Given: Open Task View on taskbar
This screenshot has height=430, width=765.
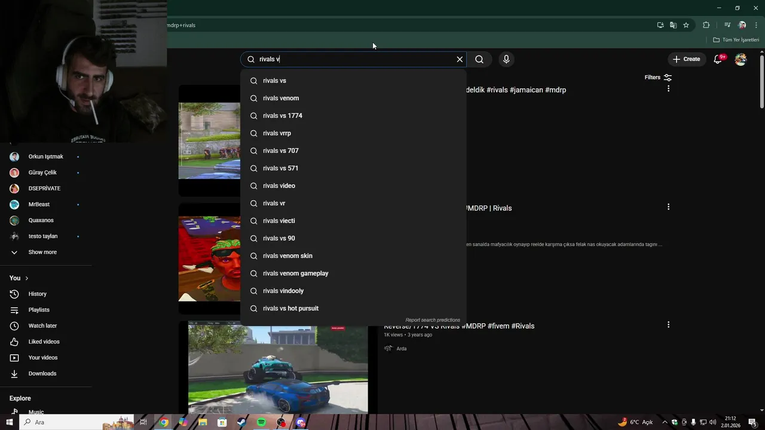Looking at the screenshot, I should [x=143, y=422].
